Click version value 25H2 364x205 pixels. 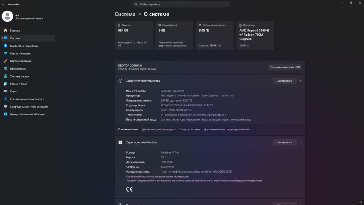(x=163, y=157)
